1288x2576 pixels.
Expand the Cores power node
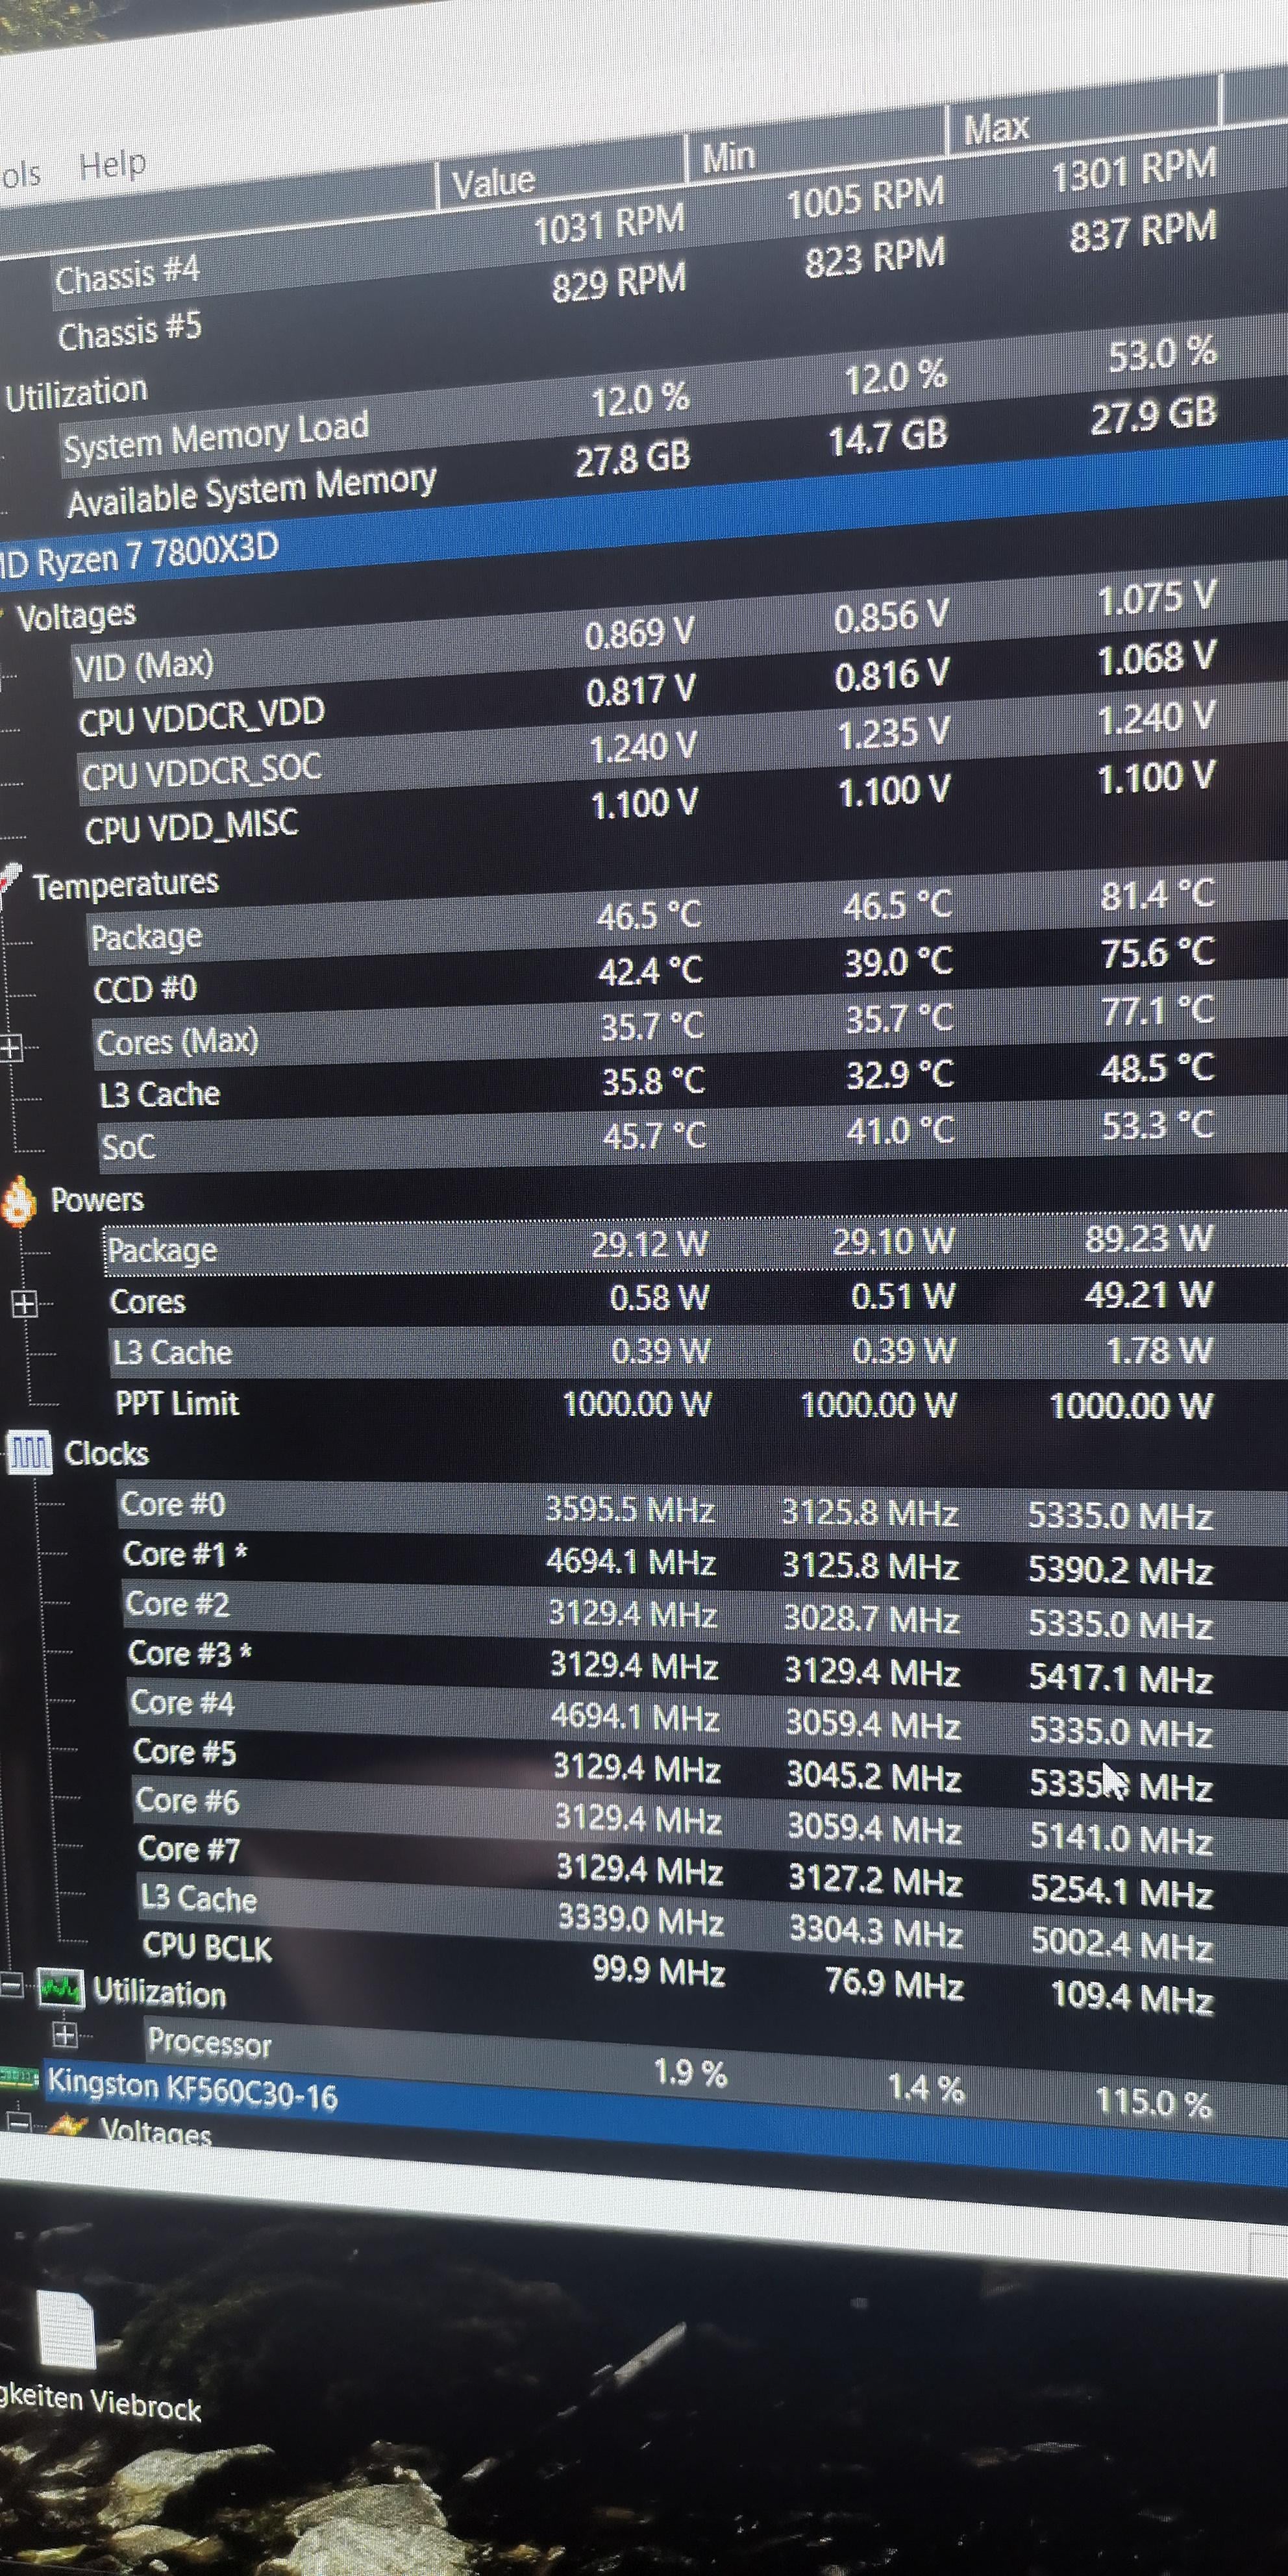click(25, 1303)
